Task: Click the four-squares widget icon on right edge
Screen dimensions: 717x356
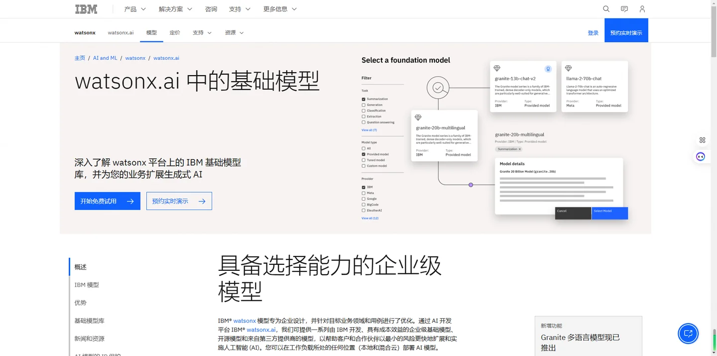Action: tap(702, 140)
